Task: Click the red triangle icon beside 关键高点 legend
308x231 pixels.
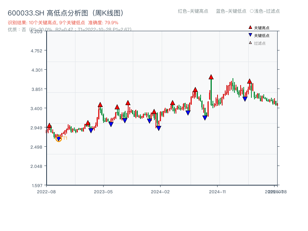Action: click(250, 27)
